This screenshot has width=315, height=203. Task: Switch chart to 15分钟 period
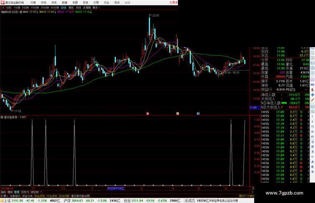pyautogui.click(x=35, y=8)
